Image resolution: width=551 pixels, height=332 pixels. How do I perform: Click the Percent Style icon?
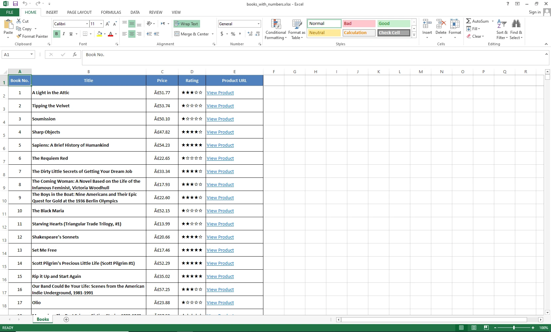(233, 34)
